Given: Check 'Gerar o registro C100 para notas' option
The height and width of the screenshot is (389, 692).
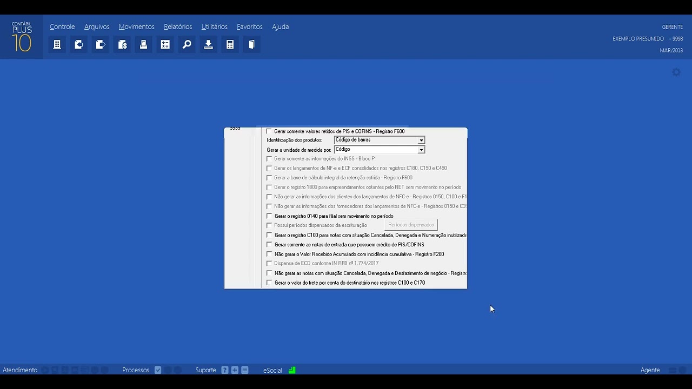Looking at the screenshot, I should coord(269,235).
